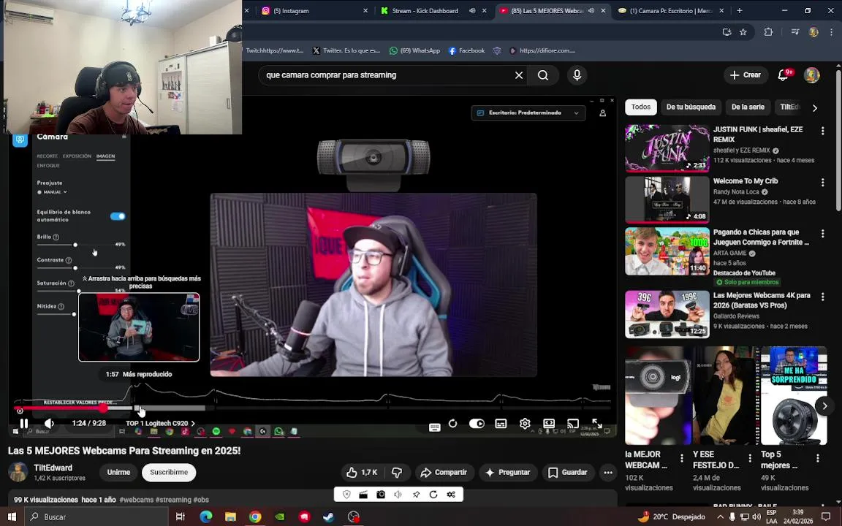Switch to the Instagram browser tab
The height and width of the screenshot is (526, 842).
pos(314,11)
